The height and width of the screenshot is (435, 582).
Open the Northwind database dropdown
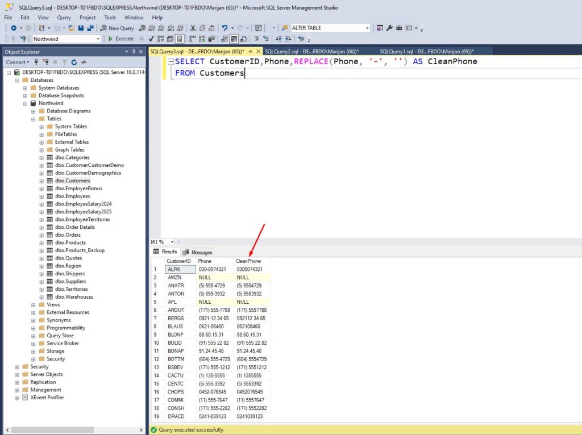[x=98, y=39]
